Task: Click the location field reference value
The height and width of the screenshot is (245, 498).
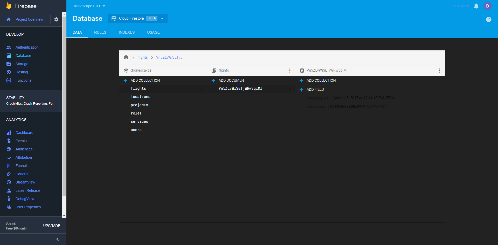Action: pos(357,106)
